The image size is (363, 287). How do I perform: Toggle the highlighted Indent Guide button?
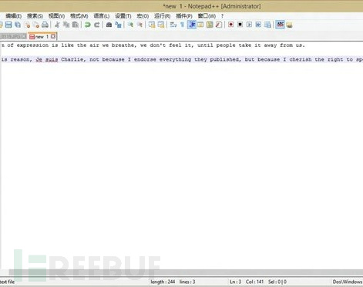(x=192, y=25)
